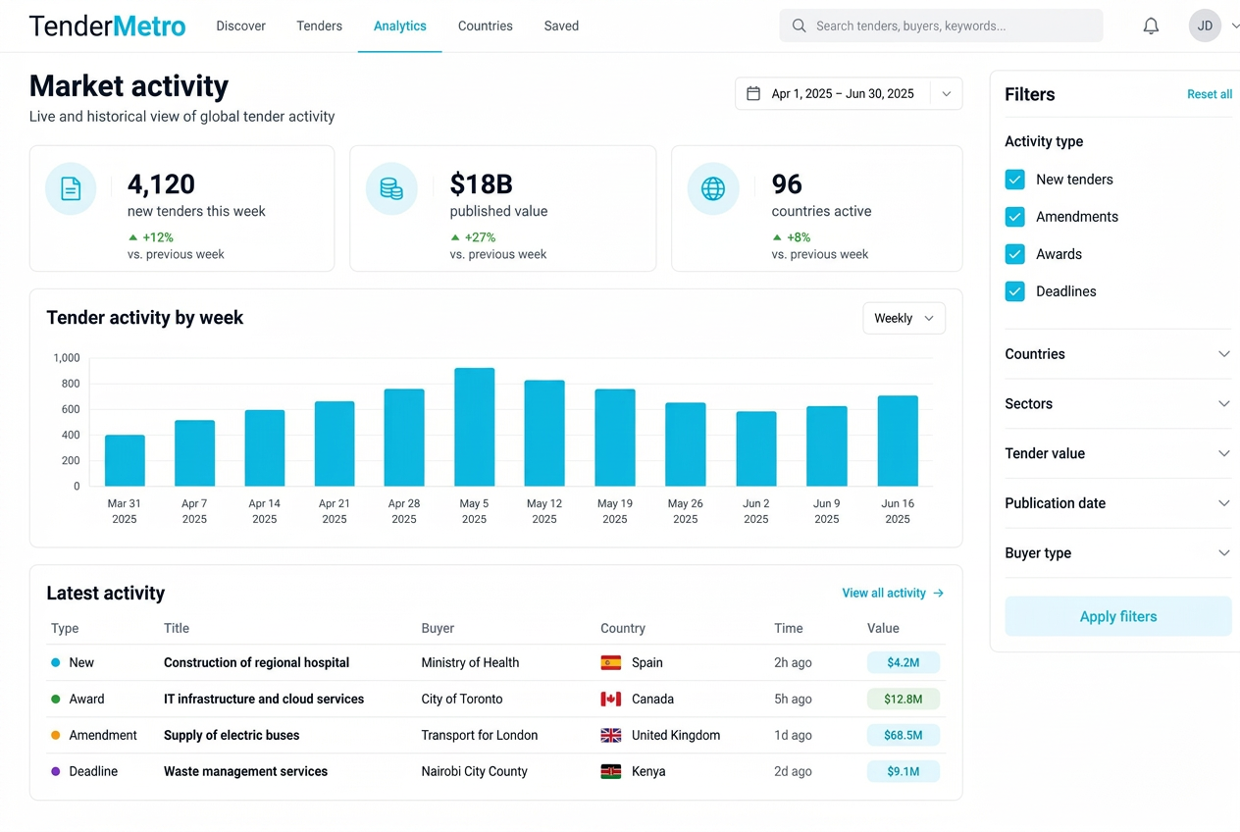Click the Jun 16 2025 chart bar

pos(898,441)
